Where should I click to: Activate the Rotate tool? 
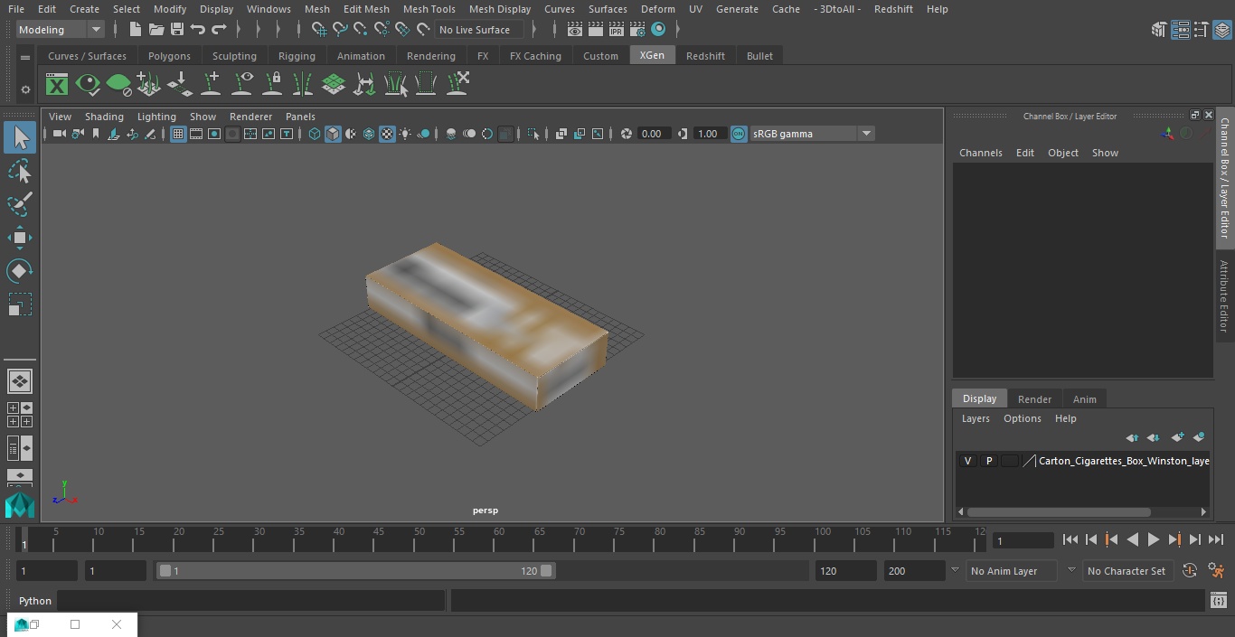tap(20, 271)
